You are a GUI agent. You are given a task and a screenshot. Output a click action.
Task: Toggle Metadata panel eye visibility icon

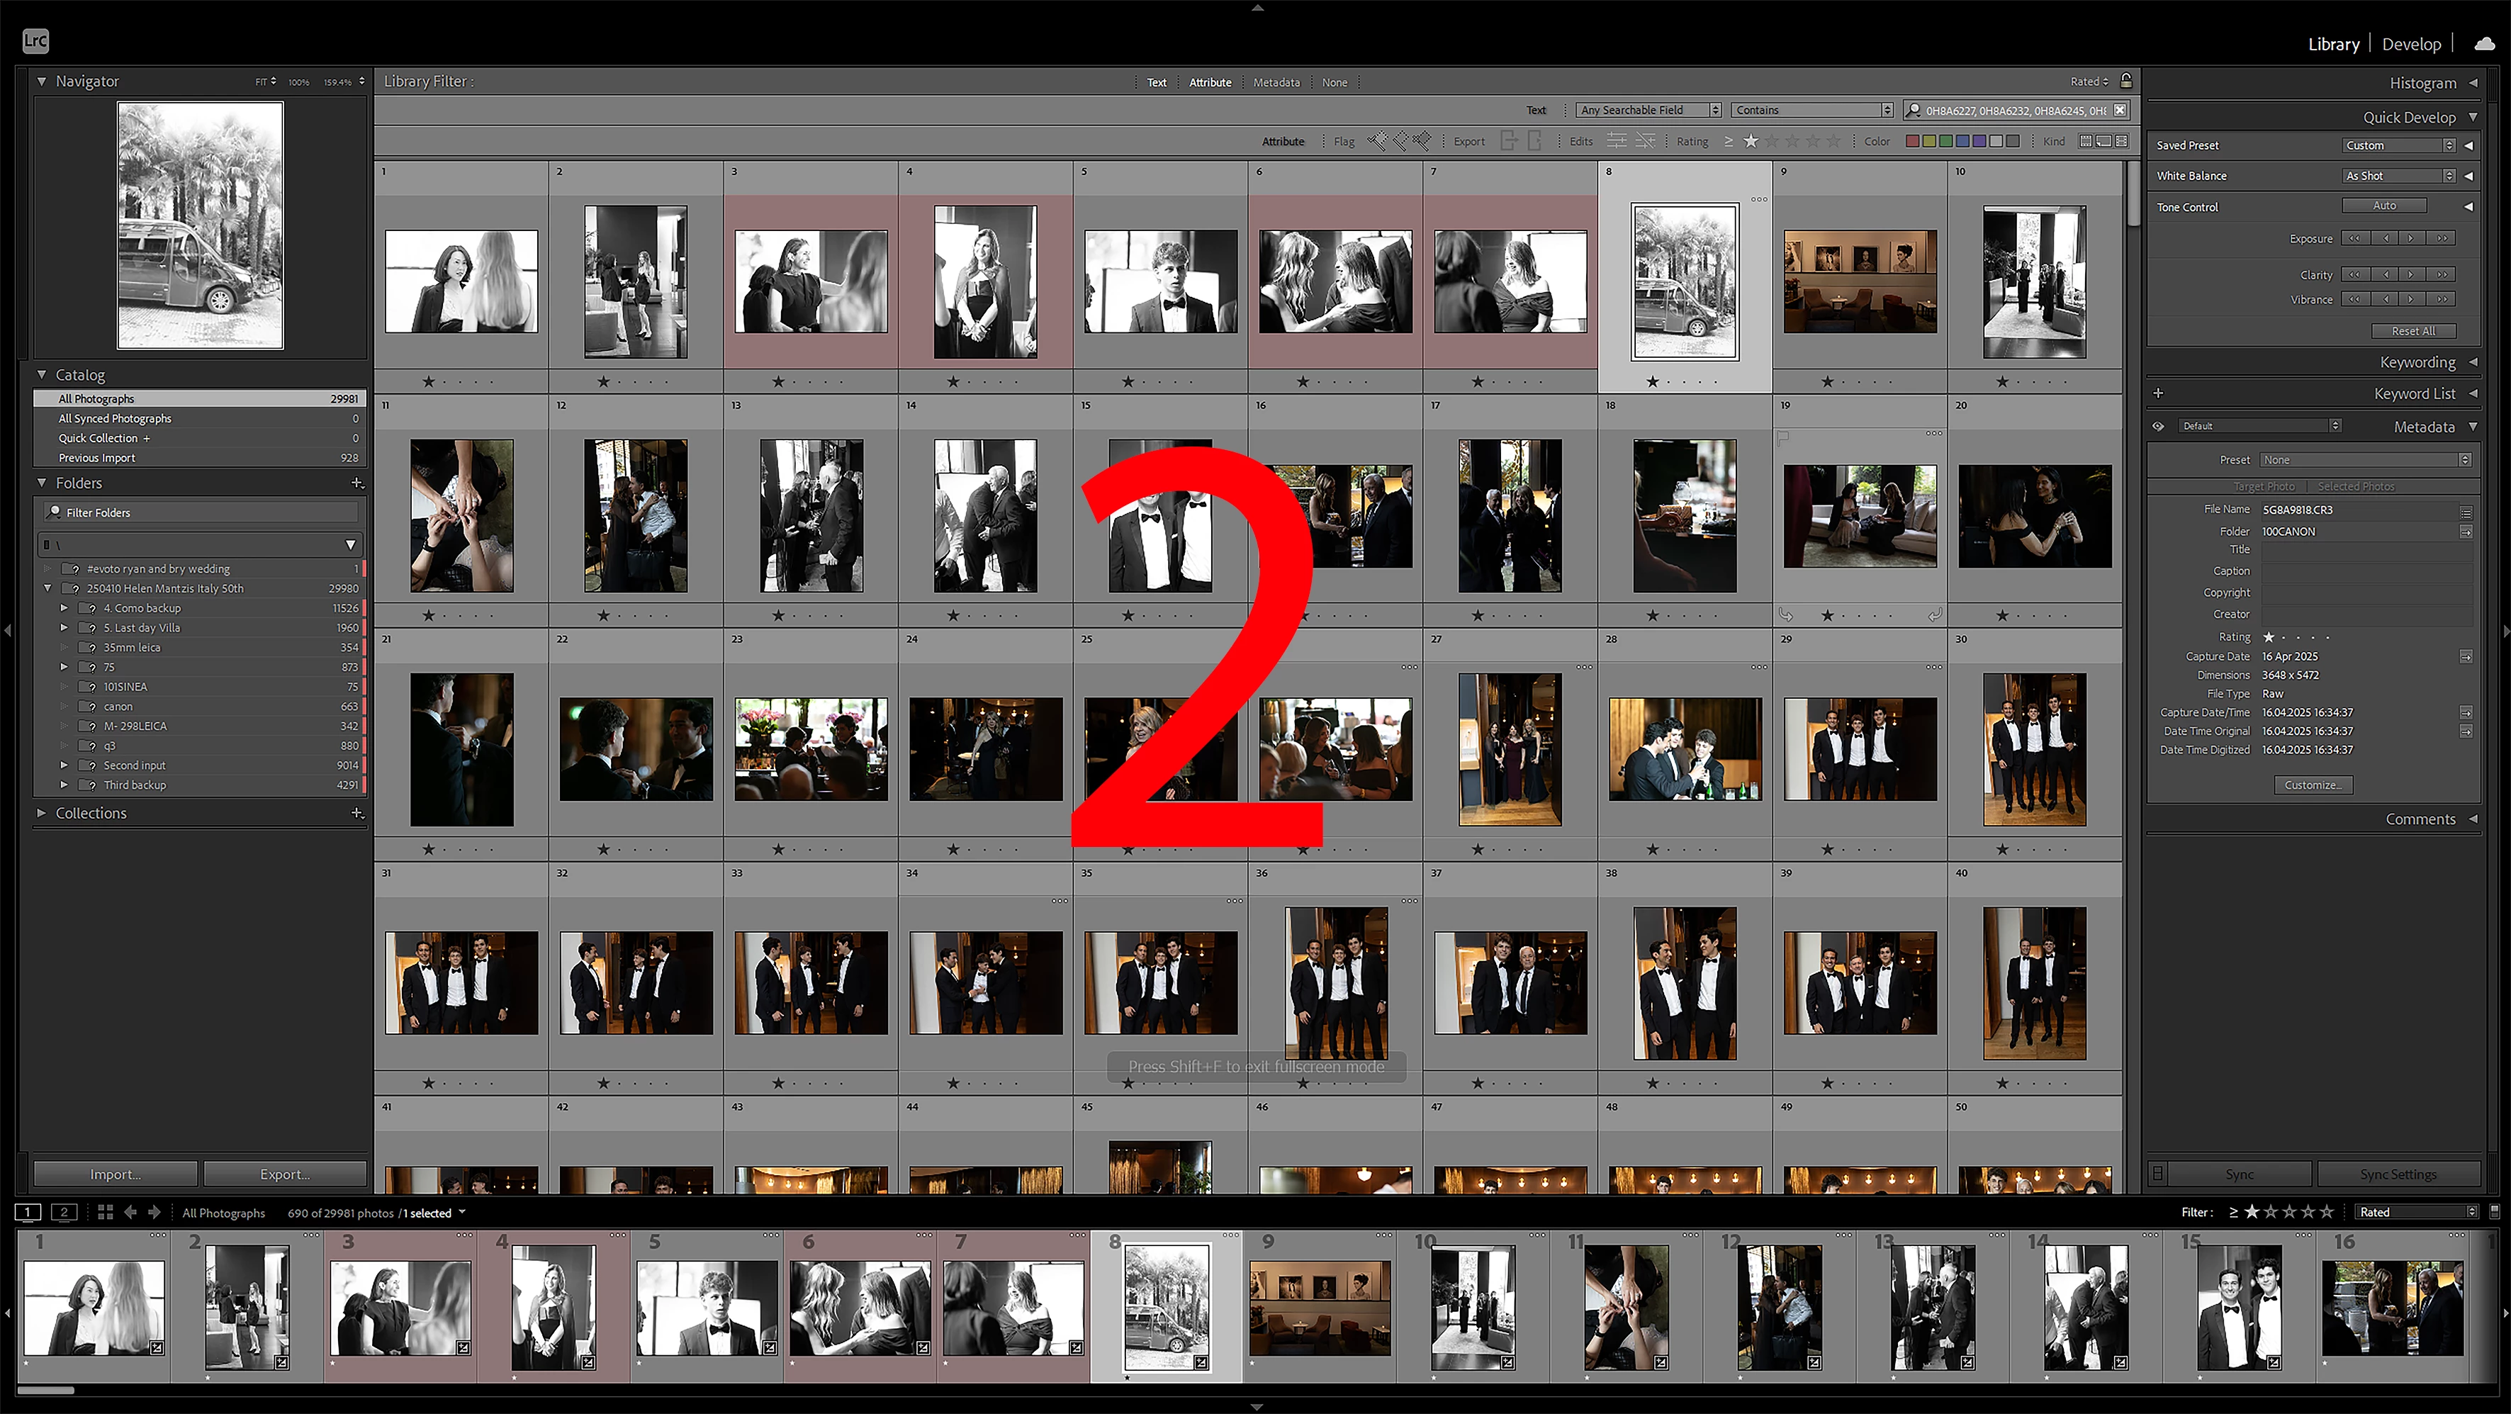pyautogui.click(x=2158, y=426)
